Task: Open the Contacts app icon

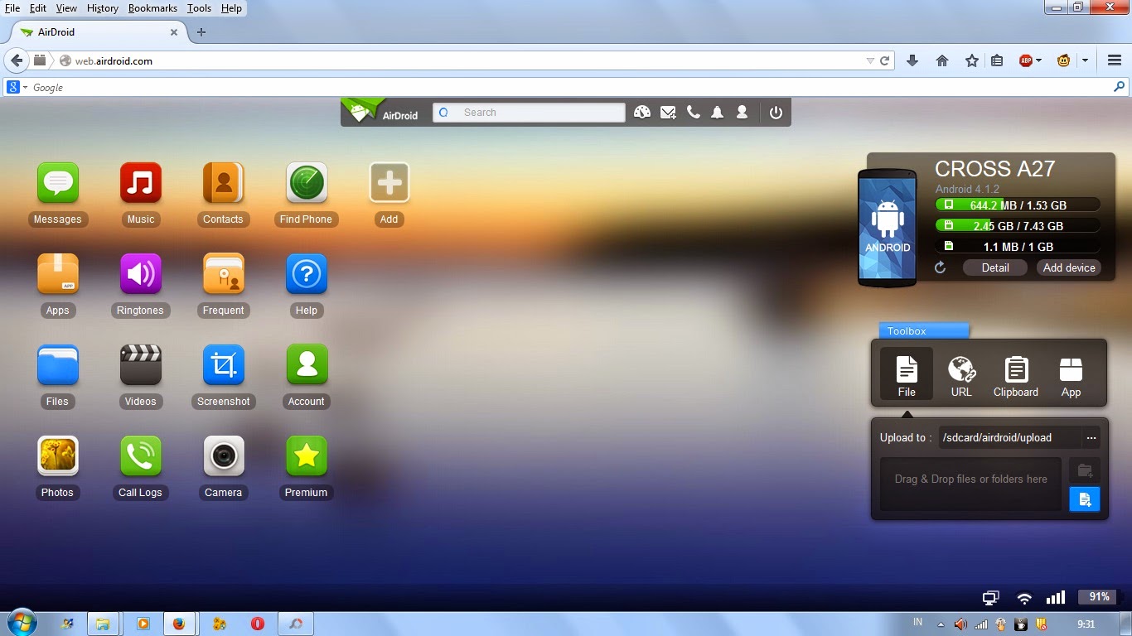Action: pos(224,182)
